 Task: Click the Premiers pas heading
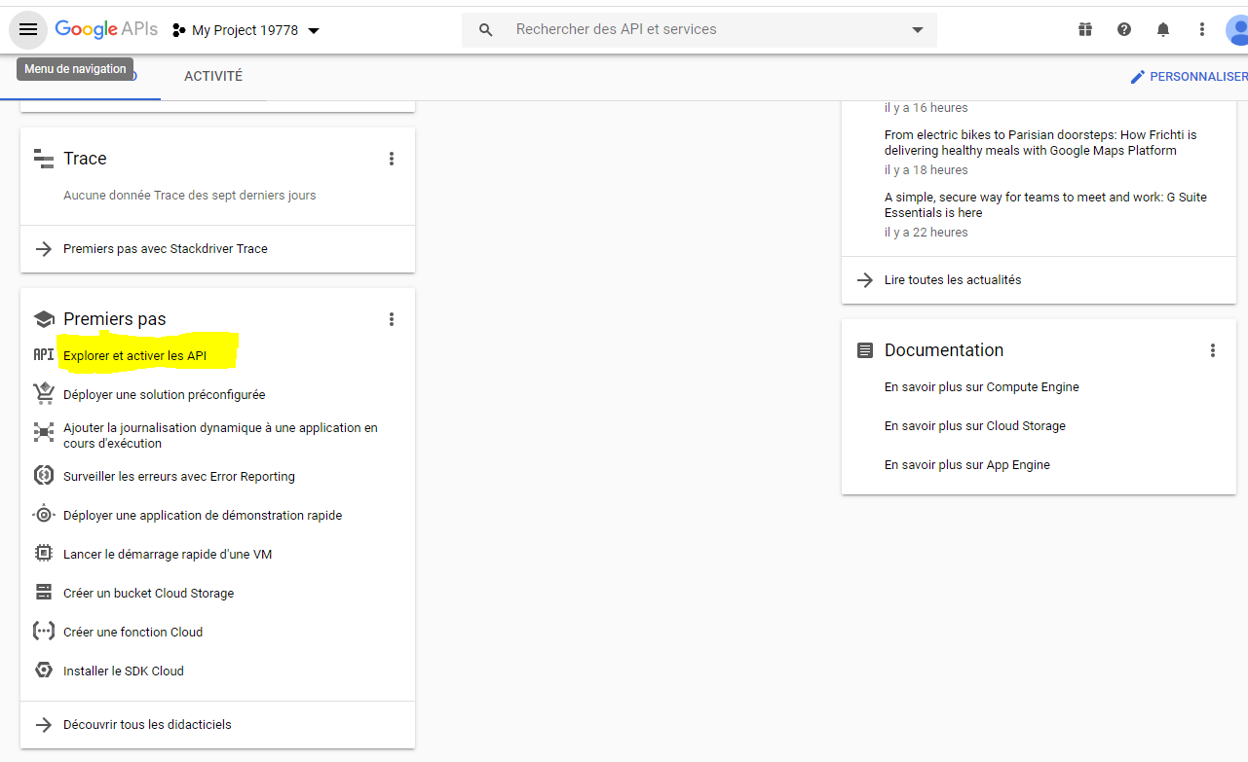[x=114, y=319]
